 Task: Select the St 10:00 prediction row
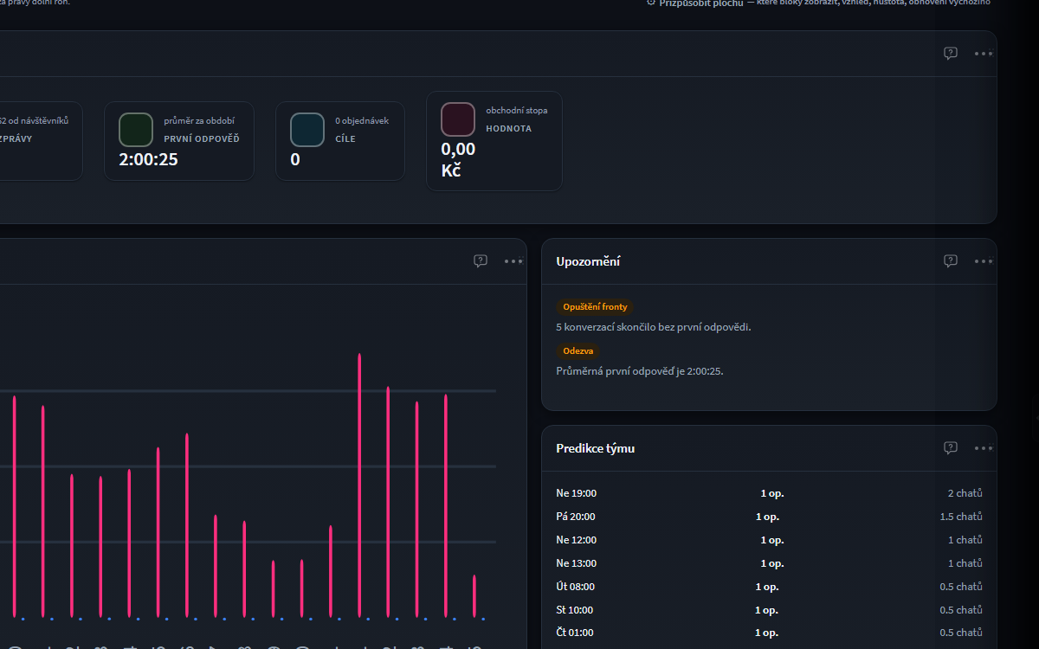click(x=769, y=610)
